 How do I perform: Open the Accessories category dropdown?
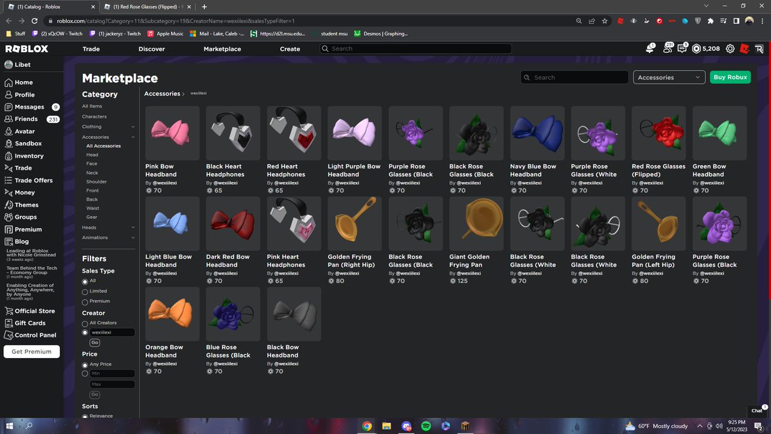(669, 77)
